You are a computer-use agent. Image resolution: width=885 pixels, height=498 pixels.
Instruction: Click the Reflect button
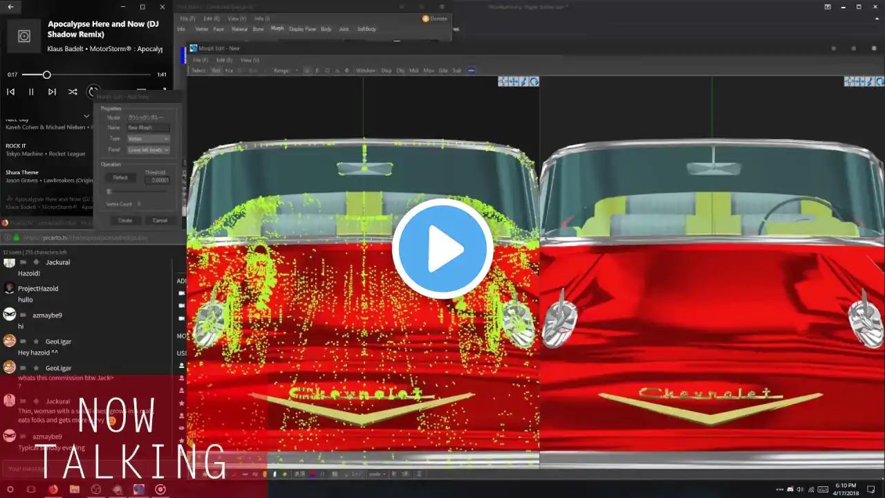pyautogui.click(x=120, y=178)
